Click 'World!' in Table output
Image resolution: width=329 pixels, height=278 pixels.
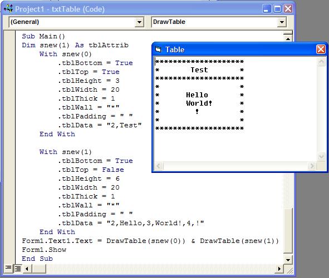(199, 103)
